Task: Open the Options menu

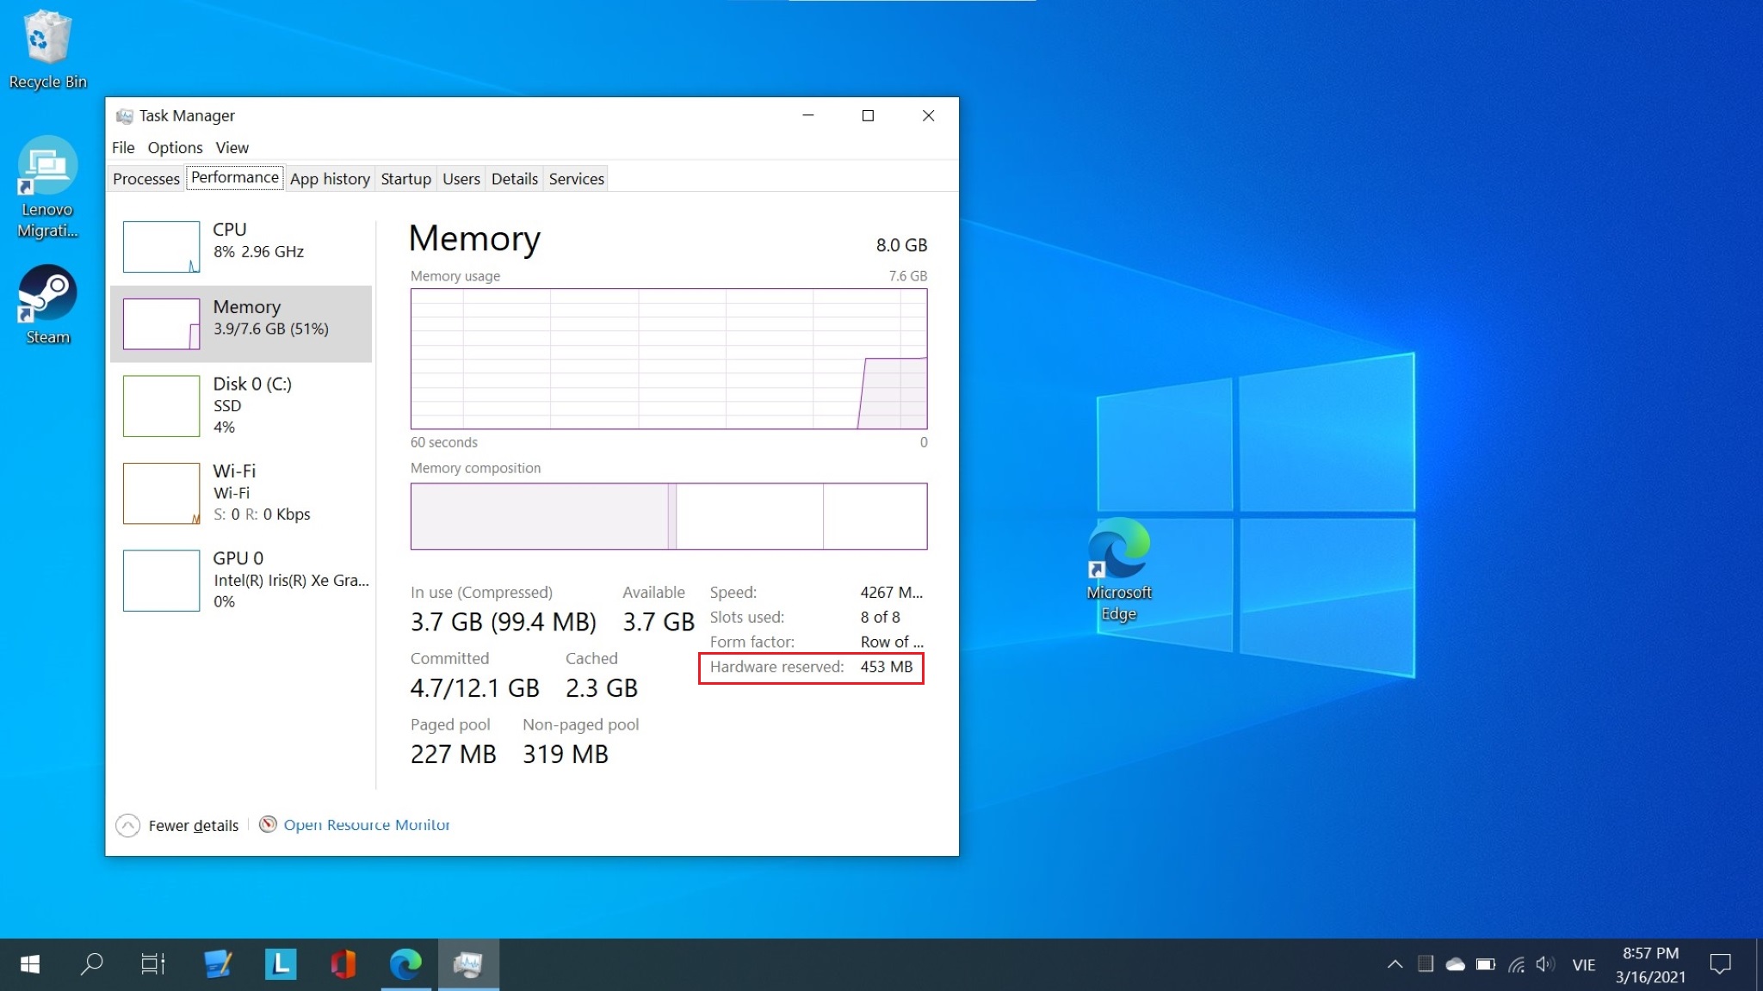Action: pos(175,148)
